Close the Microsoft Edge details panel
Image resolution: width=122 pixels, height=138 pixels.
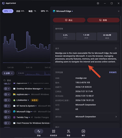(x=119, y=11)
